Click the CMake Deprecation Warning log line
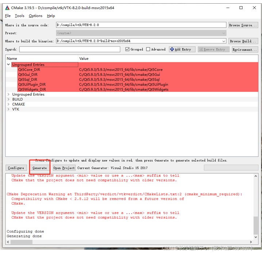This screenshot has width=262, height=253. pyautogui.click(x=124, y=194)
